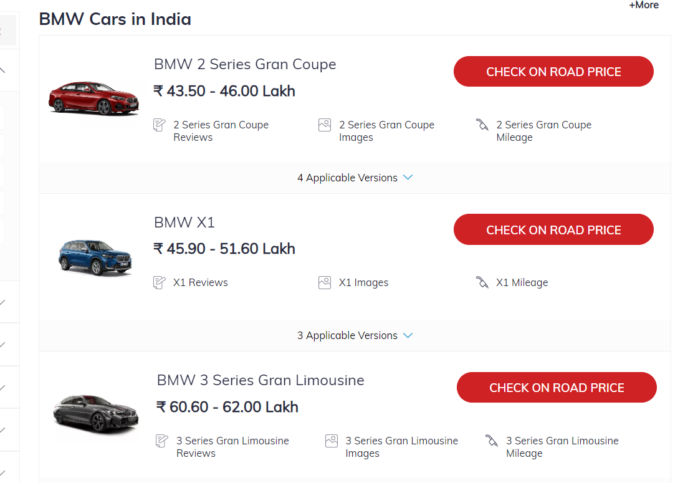Expand 3 Applicable Versions for BMW X1
The width and height of the screenshot is (693, 483).
click(355, 335)
